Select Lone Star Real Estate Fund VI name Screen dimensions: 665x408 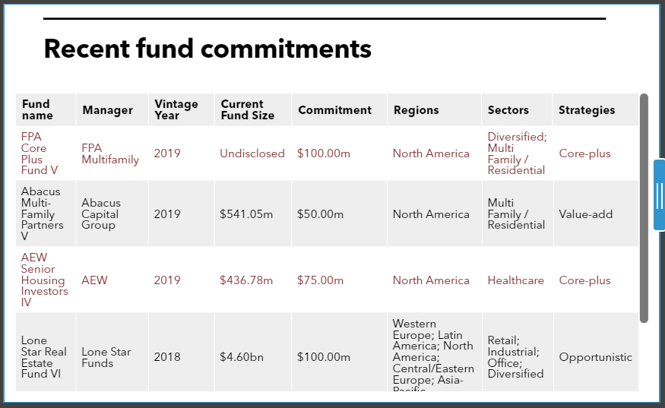coord(43,357)
